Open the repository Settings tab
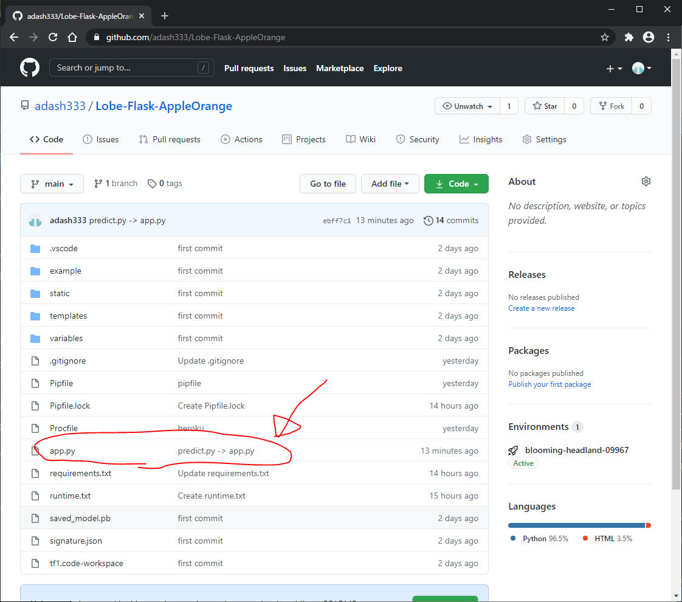Screen dimensions: 682x602 (544, 140)
